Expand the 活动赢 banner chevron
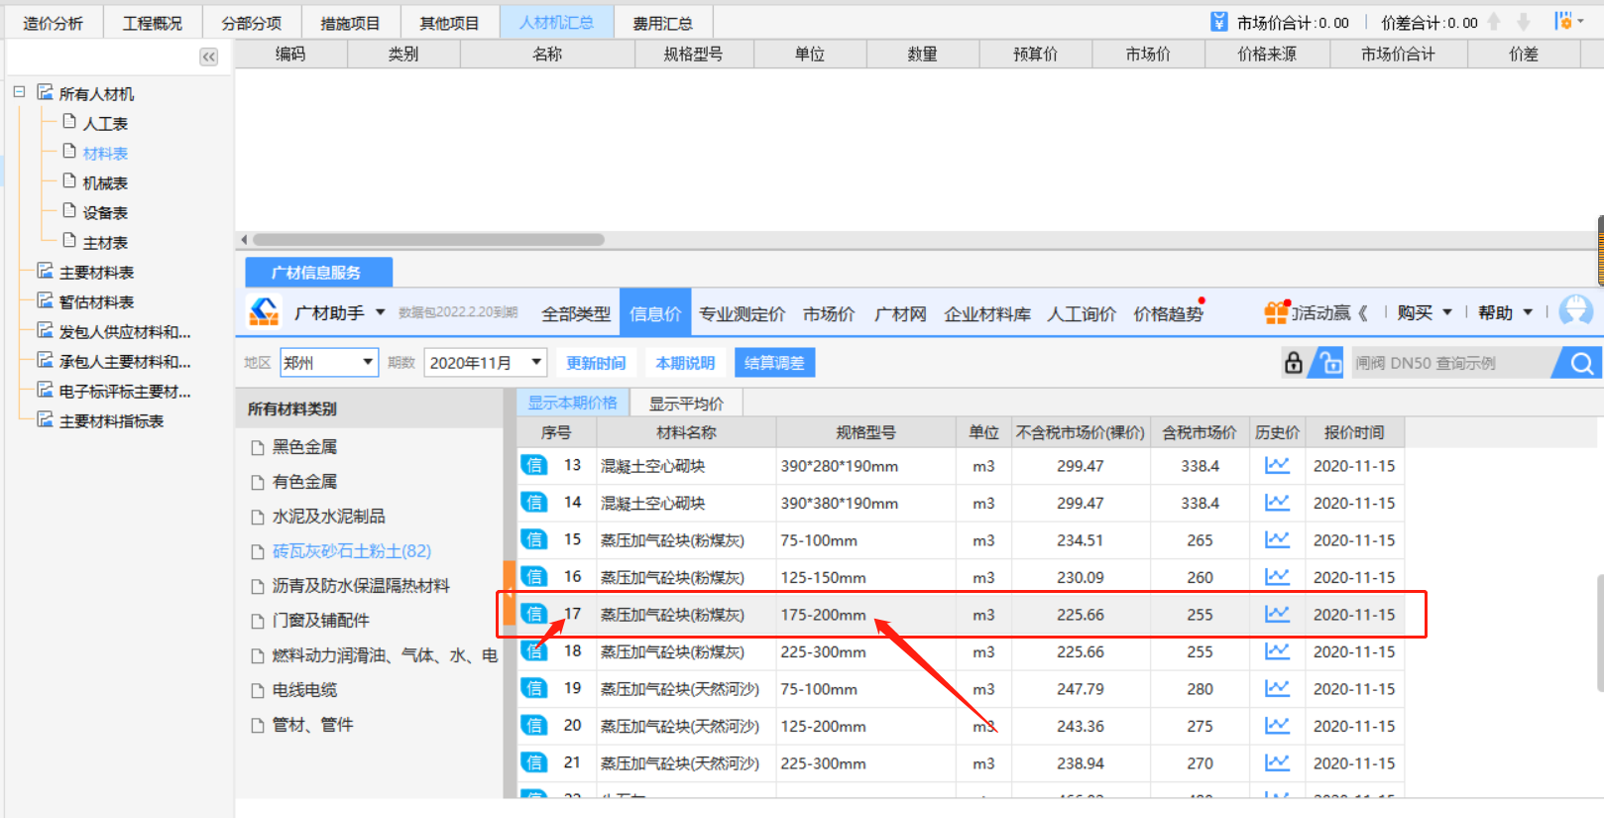 pos(1363,312)
